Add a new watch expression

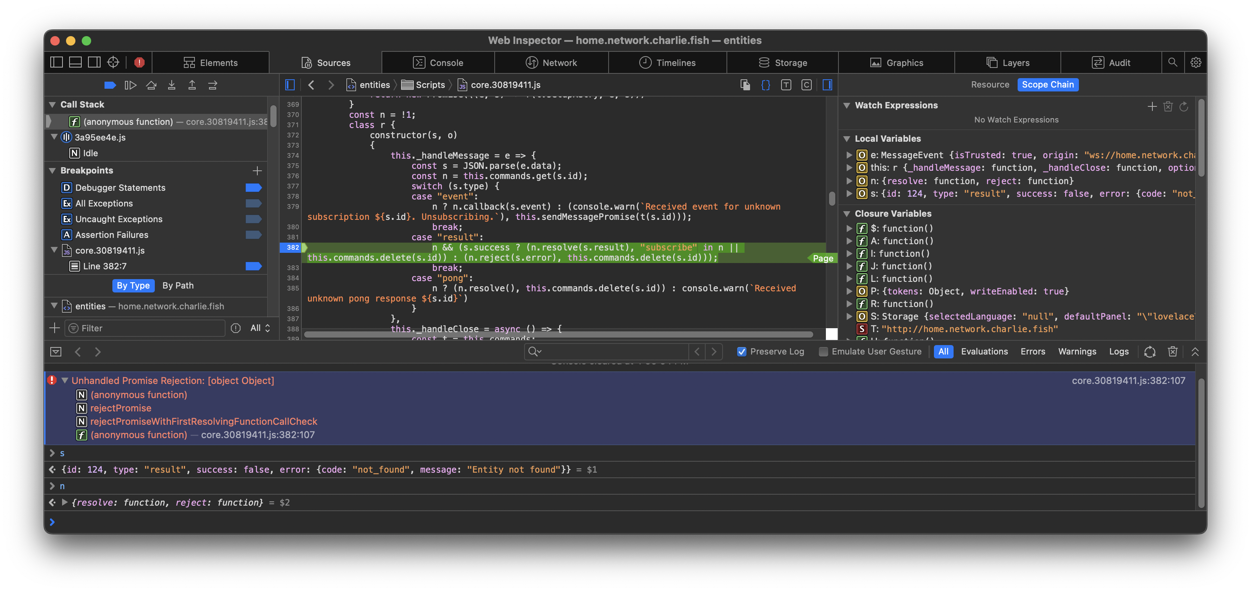click(x=1152, y=106)
